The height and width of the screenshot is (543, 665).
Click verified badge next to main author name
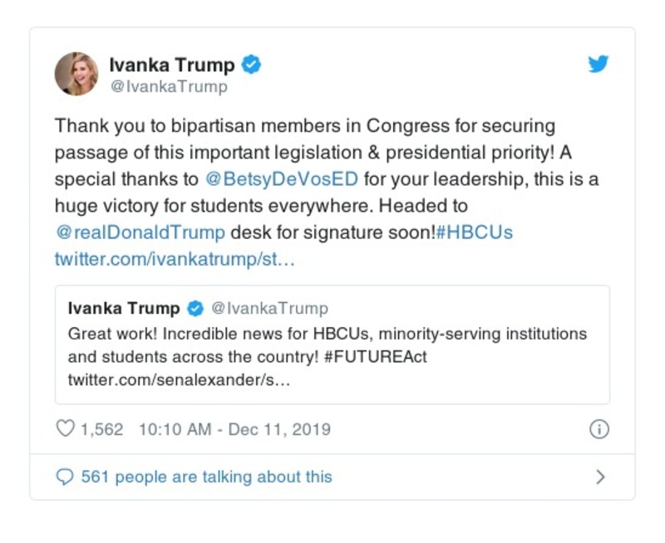(x=253, y=65)
